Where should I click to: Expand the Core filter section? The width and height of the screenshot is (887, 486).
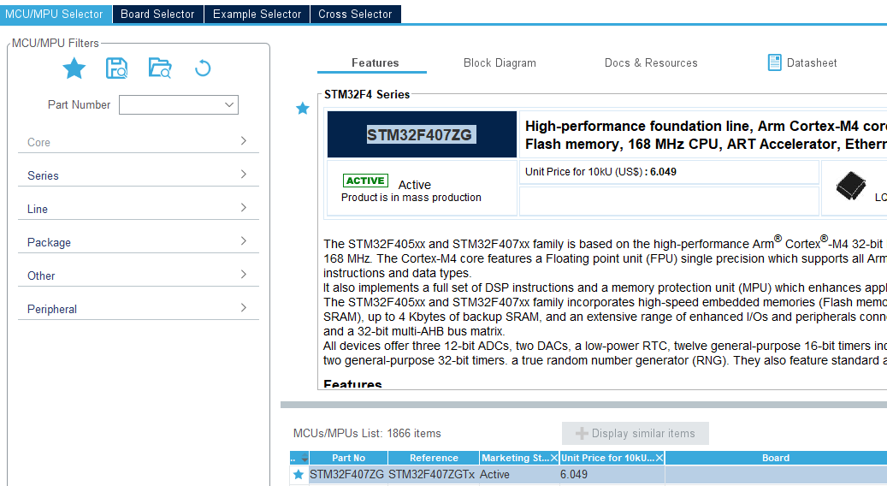[x=139, y=142]
